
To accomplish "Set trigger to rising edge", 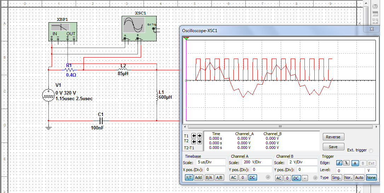I will tap(339, 163).
